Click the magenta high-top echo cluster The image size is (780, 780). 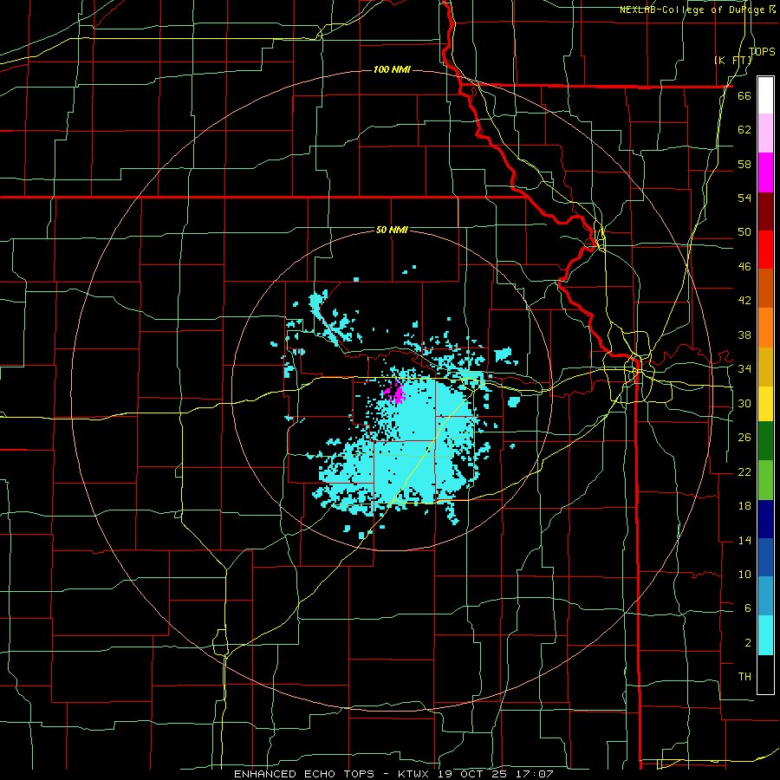pyautogui.click(x=395, y=393)
